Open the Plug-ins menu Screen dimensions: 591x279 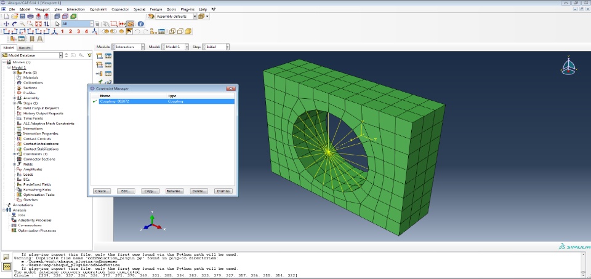tap(187, 9)
